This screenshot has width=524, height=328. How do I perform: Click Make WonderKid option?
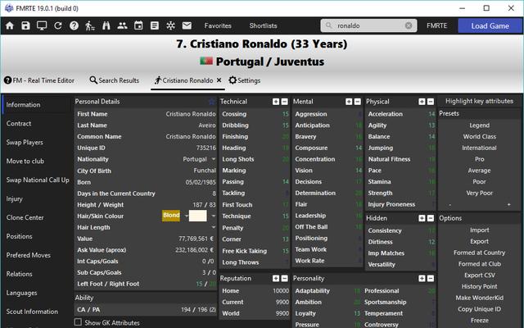click(479, 298)
